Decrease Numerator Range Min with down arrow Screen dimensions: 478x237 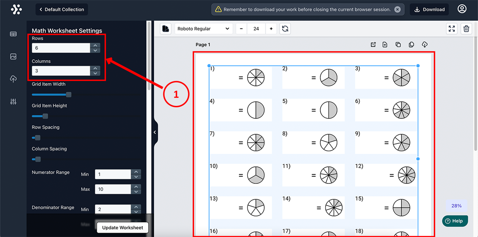(x=136, y=177)
